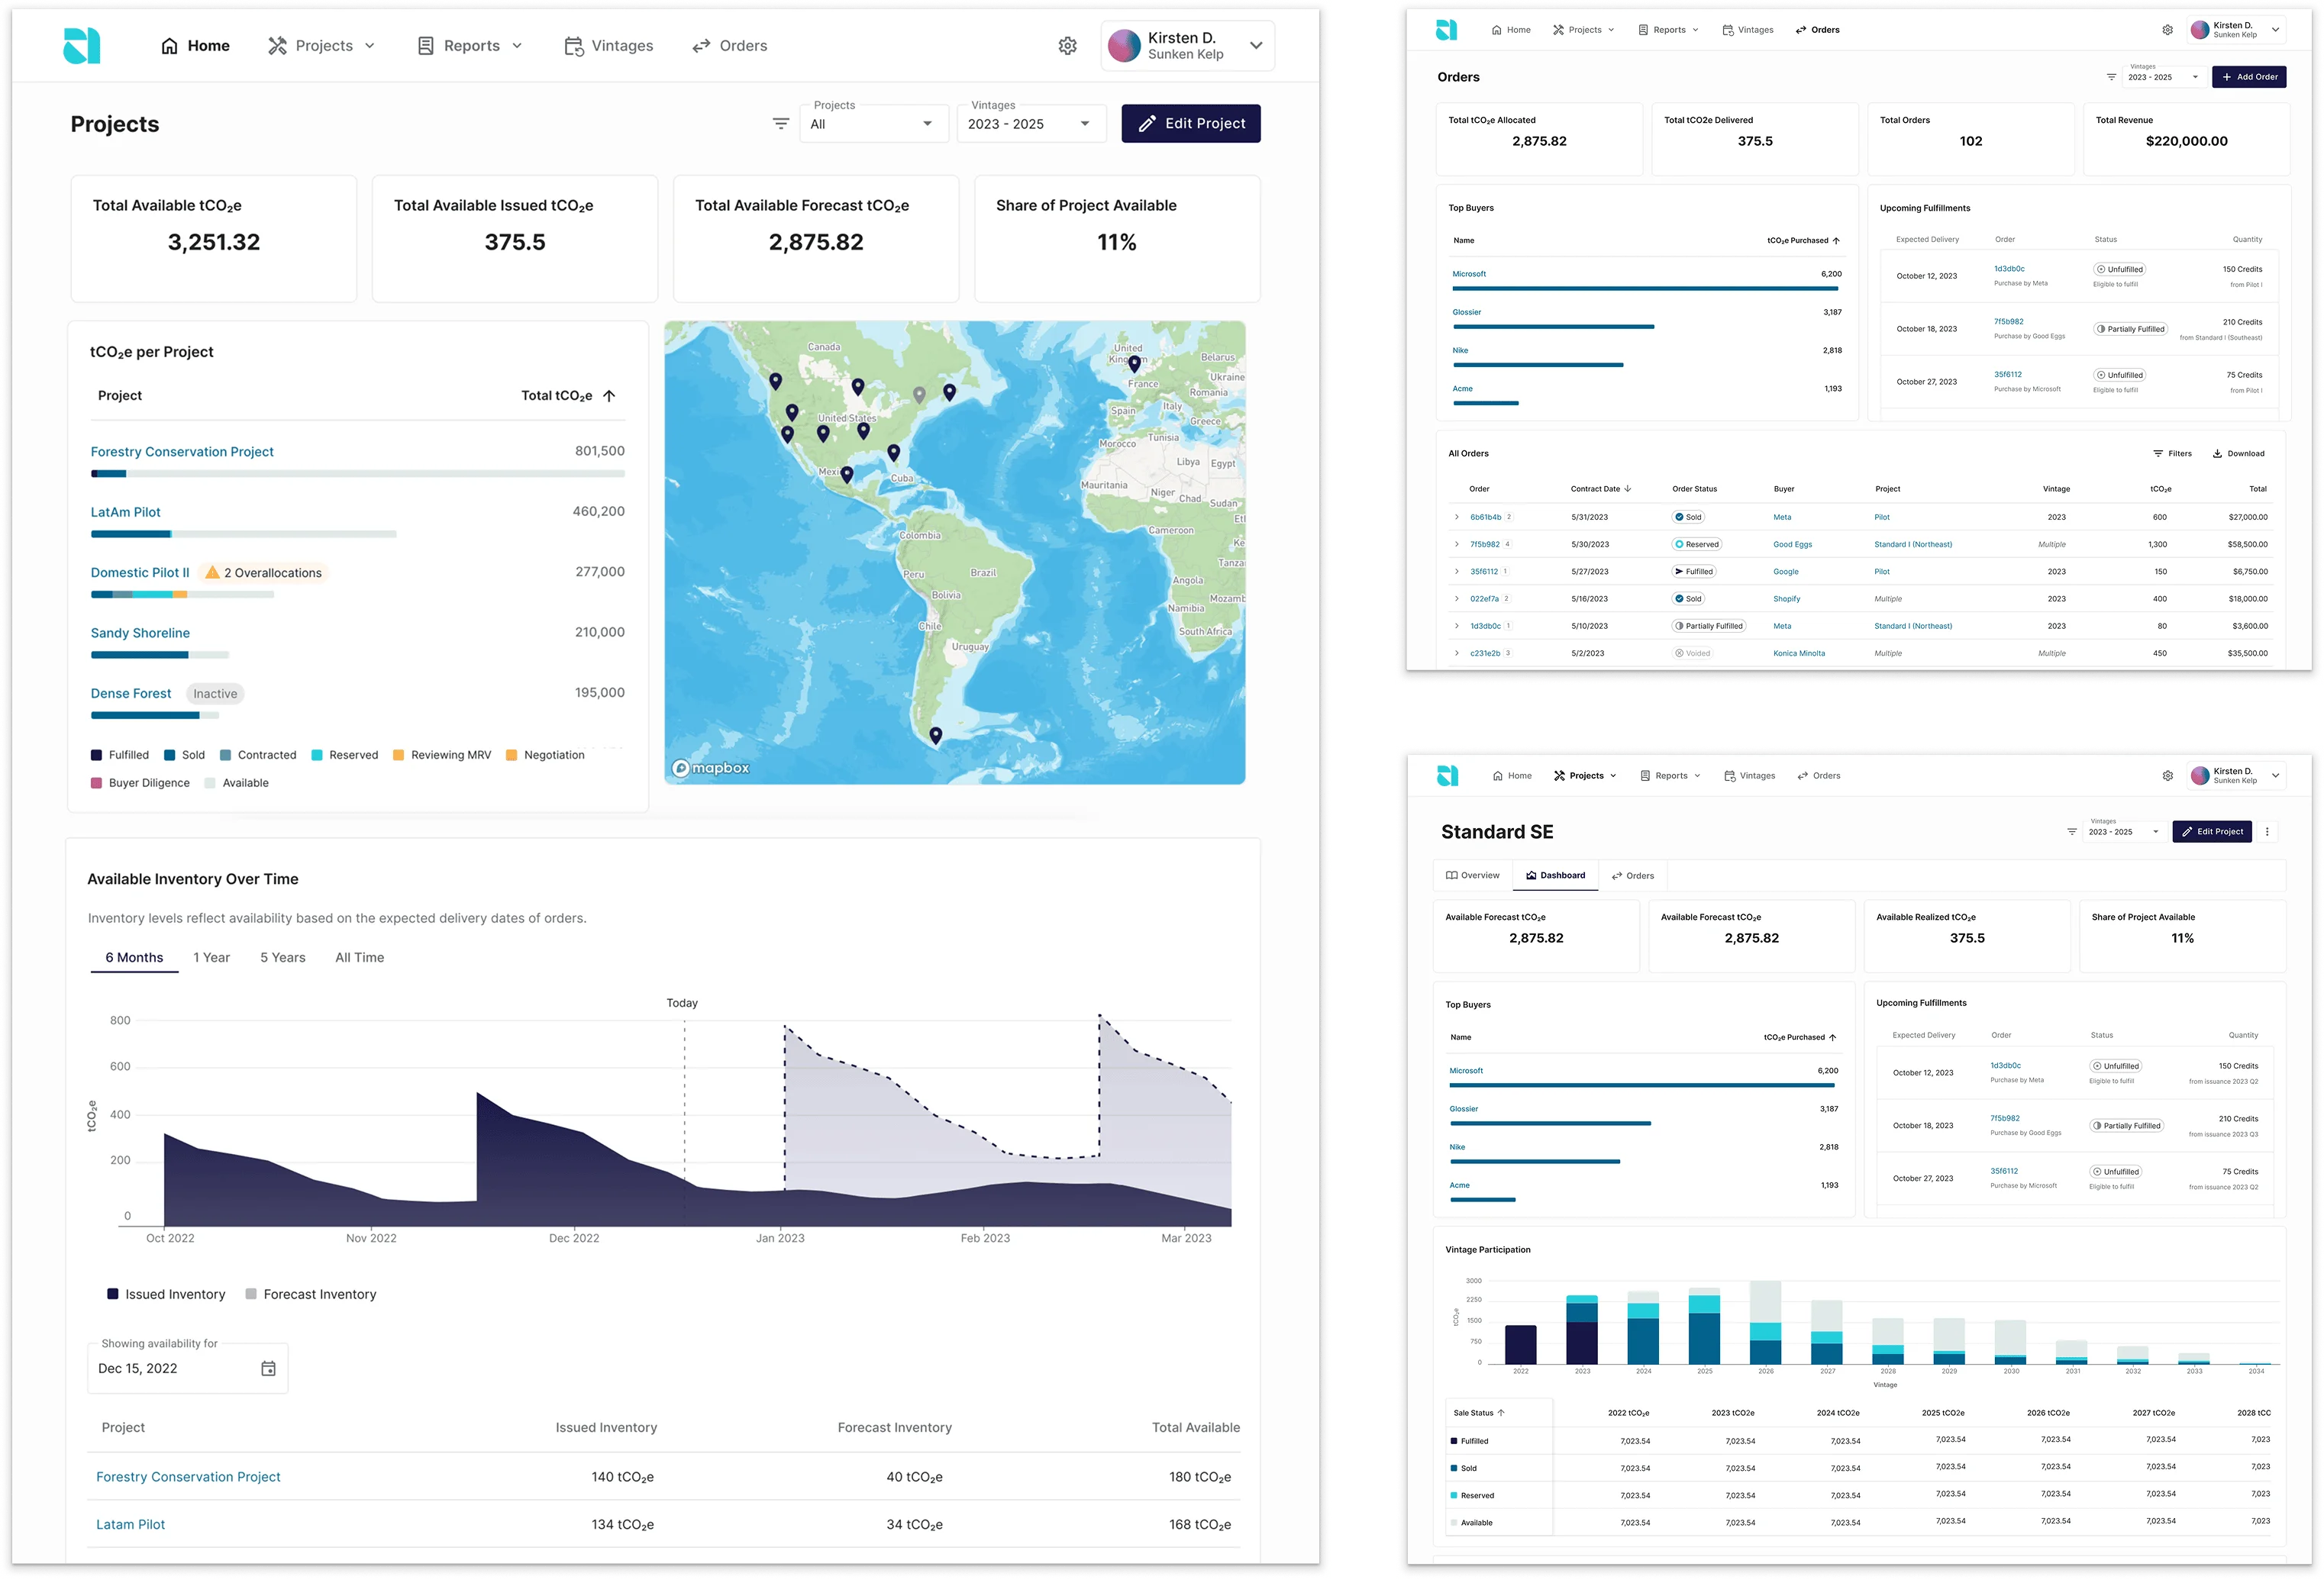
Task: Open the three-dot menu beside Standard SE Edit Project
Action: point(2267,832)
